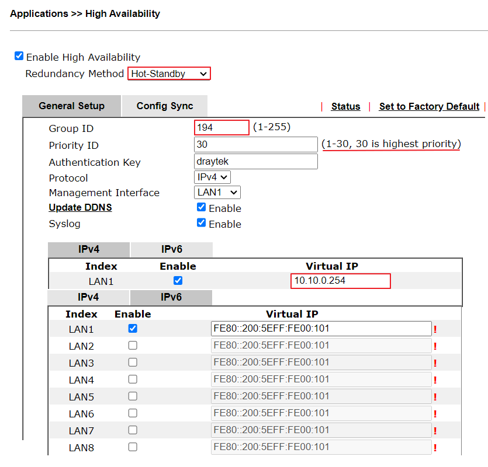Click LAN3 IPv6 Virtual IP field
The image size is (488, 467).
[321, 363]
